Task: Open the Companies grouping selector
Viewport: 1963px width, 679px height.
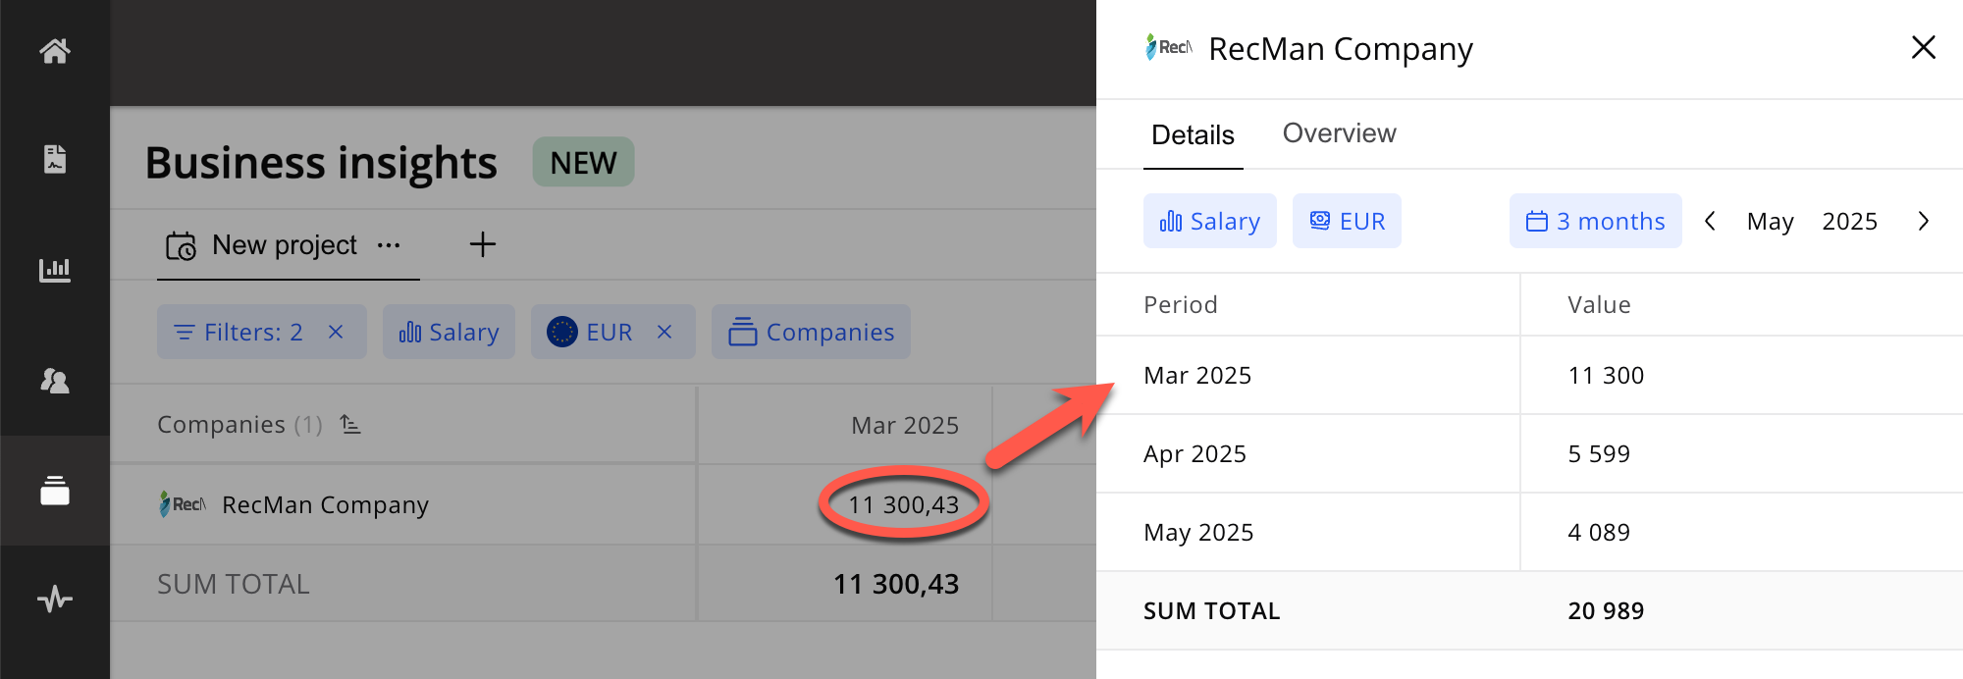Action: 811,332
